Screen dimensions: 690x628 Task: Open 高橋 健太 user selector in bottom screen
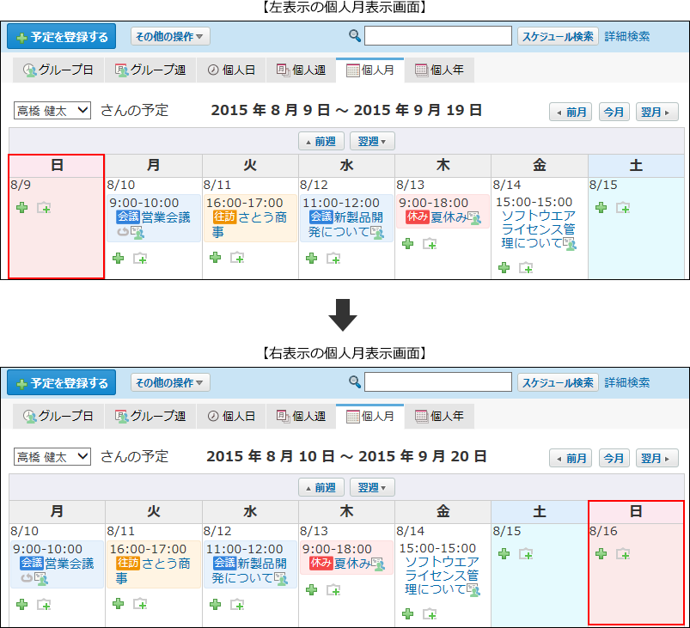[52, 457]
